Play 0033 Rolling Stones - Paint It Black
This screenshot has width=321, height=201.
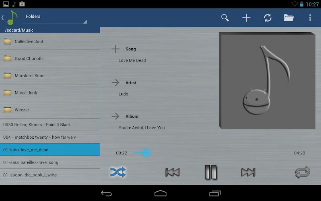(50, 125)
